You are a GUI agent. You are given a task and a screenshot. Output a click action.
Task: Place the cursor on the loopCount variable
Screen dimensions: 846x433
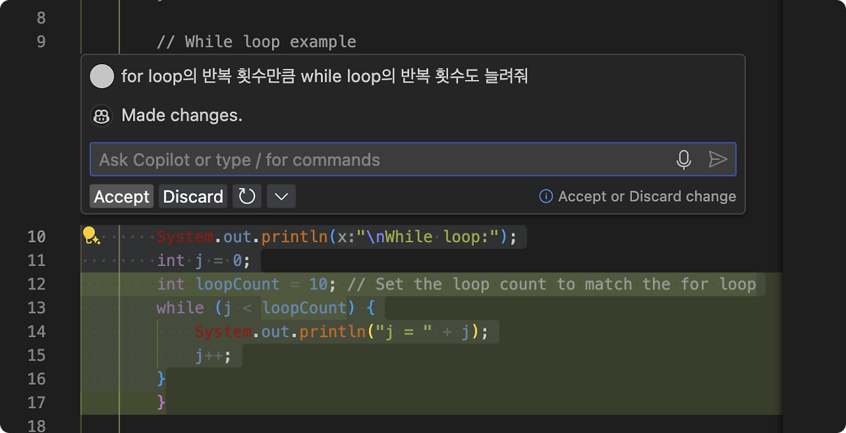pyautogui.click(x=237, y=284)
